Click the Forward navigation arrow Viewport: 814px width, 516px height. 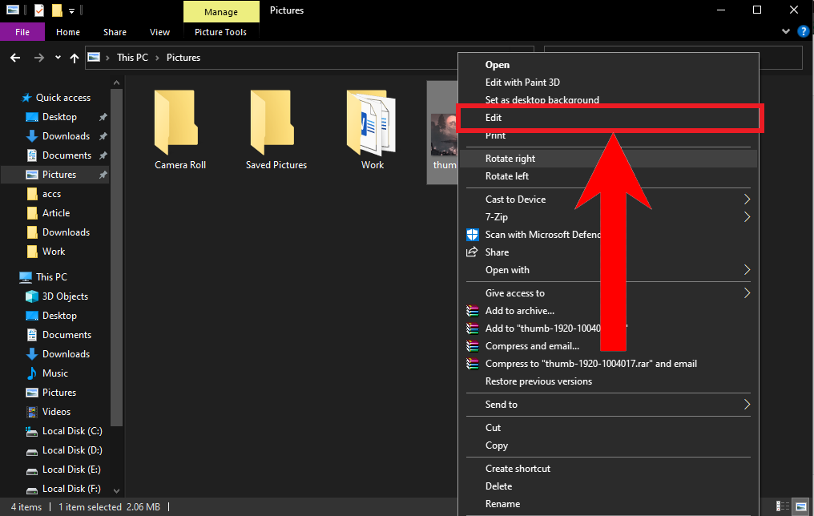pyautogui.click(x=39, y=58)
